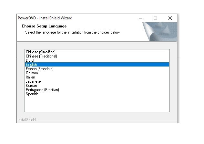Viewport: 204px width, 144px height.
Task: Click the page-curl banner graphic
Action: pyautogui.click(x=160, y=32)
